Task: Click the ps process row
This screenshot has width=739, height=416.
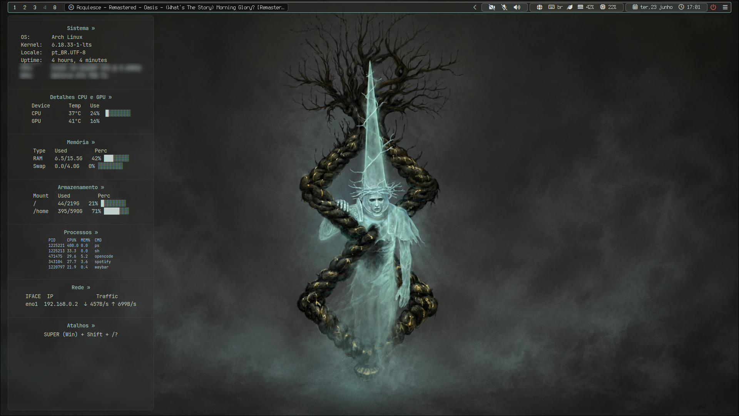Action: pyautogui.click(x=74, y=245)
